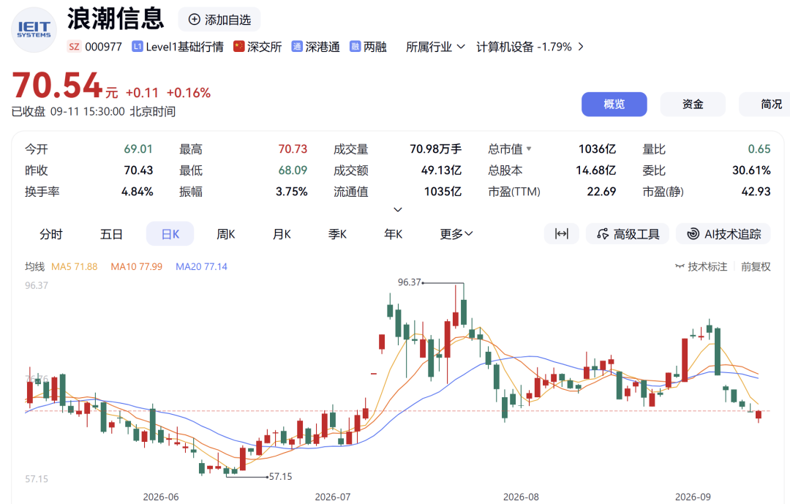
Task: Click the IEIT Systems company logo
Action: (34, 30)
